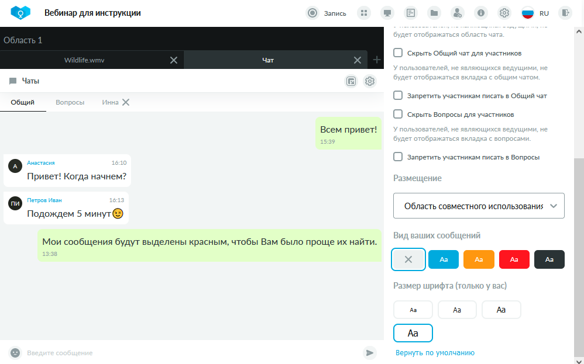Check Скрыть Общий чат для участников

[x=398, y=53]
